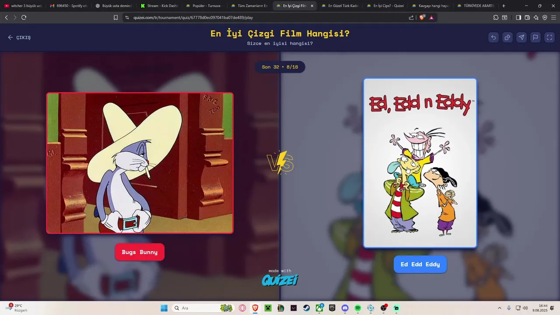Open the Windows Start menu
Image resolution: width=560 pixels, height=315 pixels.
tap(164, 308)
